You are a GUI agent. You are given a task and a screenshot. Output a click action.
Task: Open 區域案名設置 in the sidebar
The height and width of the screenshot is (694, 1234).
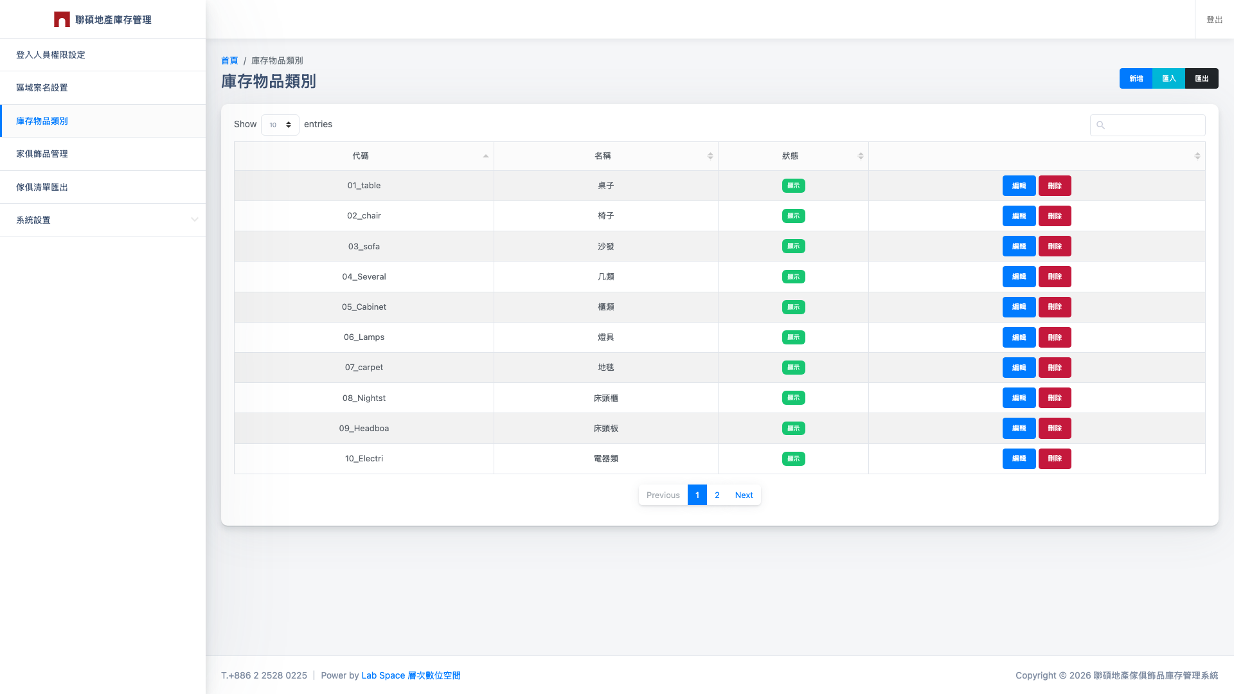tap(42, 87)
